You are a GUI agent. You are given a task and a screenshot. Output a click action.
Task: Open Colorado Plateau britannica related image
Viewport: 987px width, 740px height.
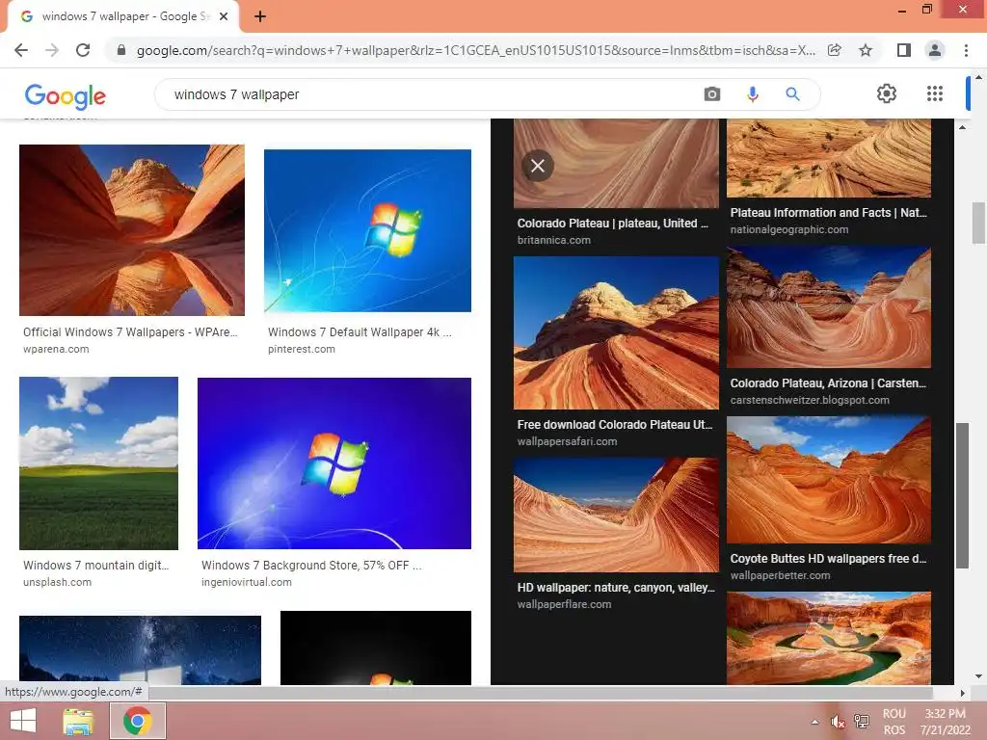(x=616, y=164)
